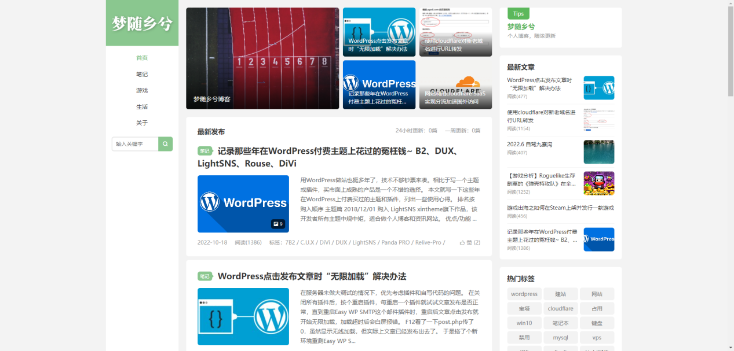
Task: Click the C.U.X tag link
Action: coord(307,243)
